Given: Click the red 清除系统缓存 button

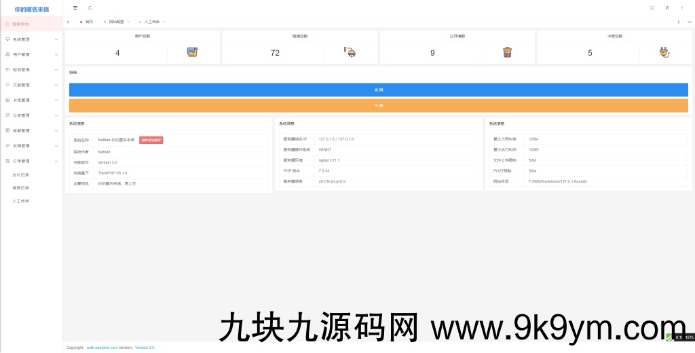Looking at the screenshot, I should [x=151, y=140].
